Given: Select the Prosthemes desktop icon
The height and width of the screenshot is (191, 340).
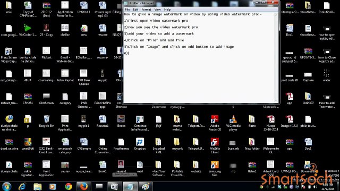Looking at the screenshot, I should pos(121,144).
